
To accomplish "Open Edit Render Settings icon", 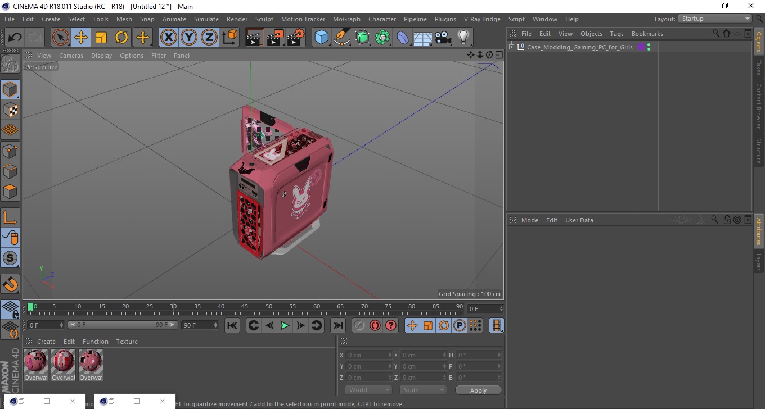I will (x=296, y=38).
